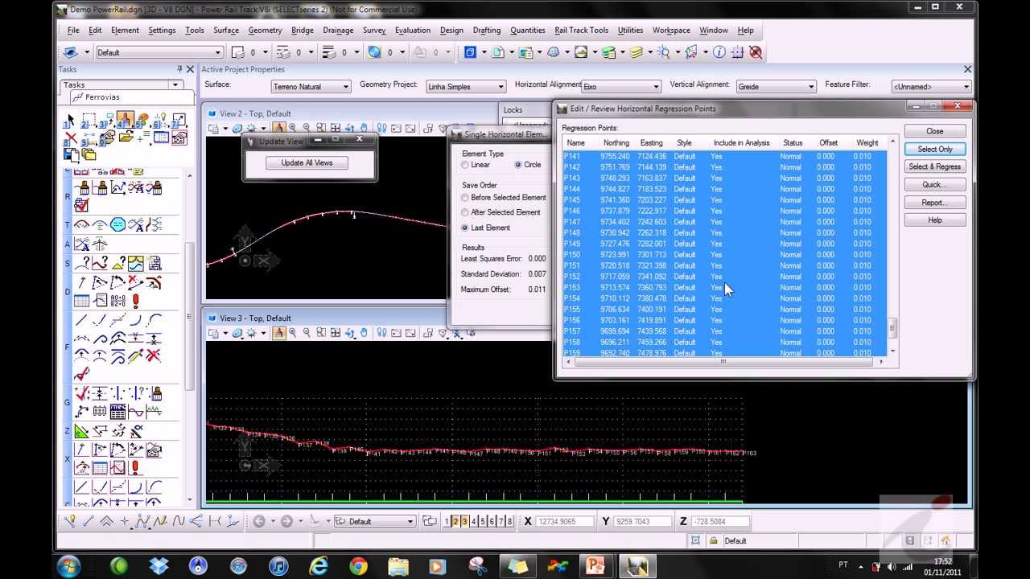Launch the Dropbox icon in taskbar
This screenshot has width=1030, height=579.
(159, 566)
